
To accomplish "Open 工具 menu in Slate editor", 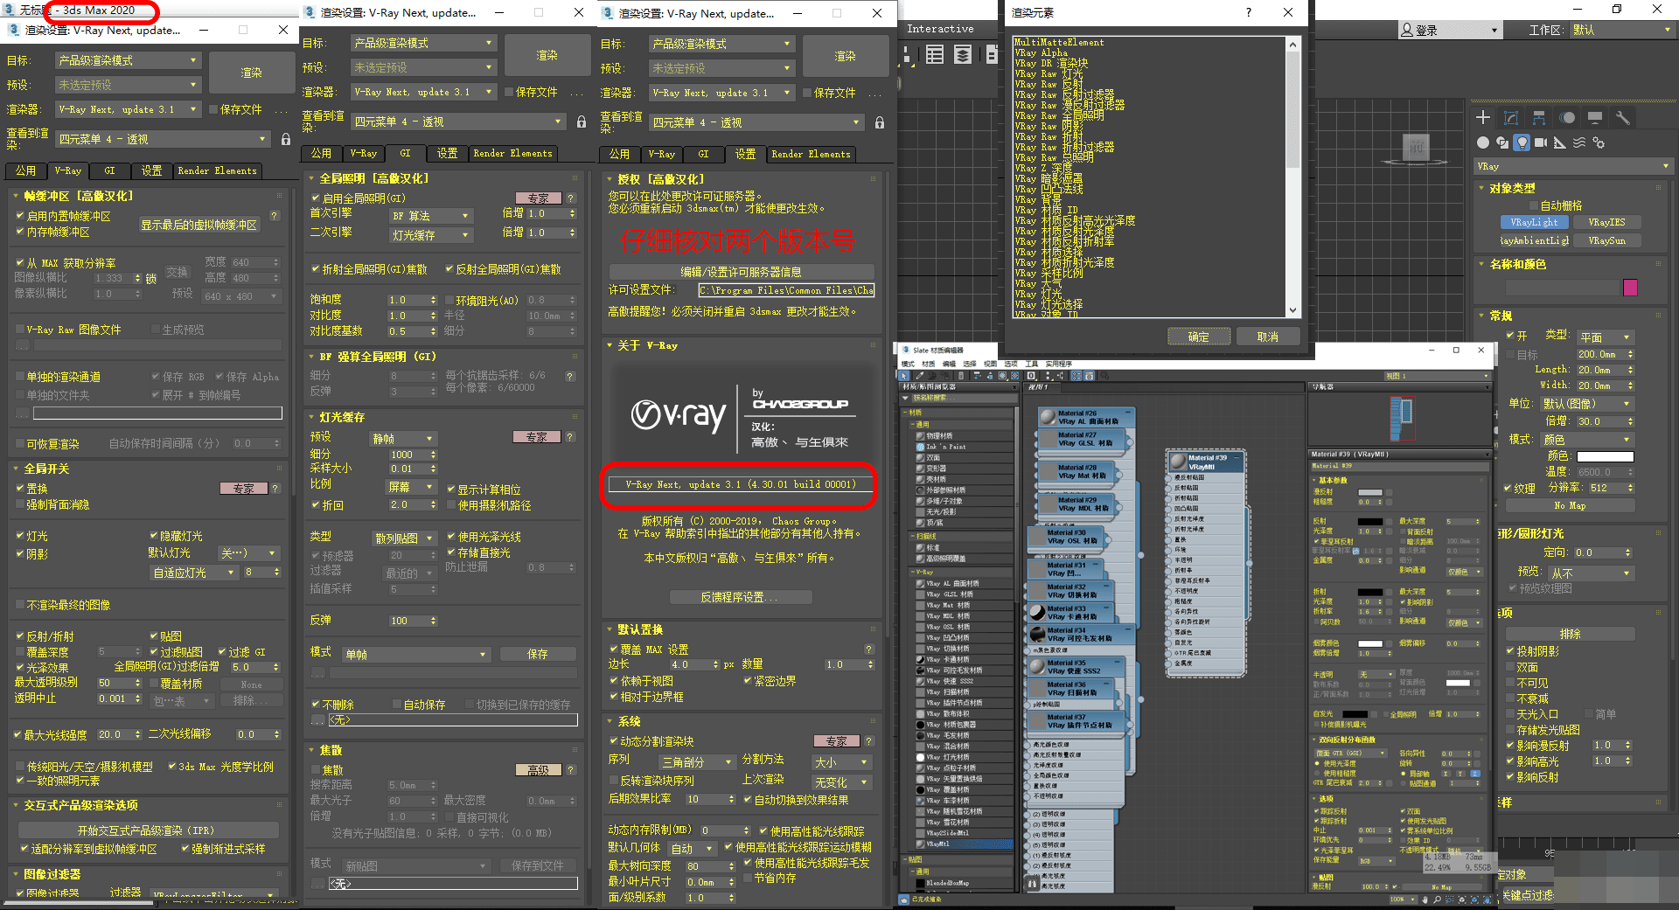I will [1031, 364].
